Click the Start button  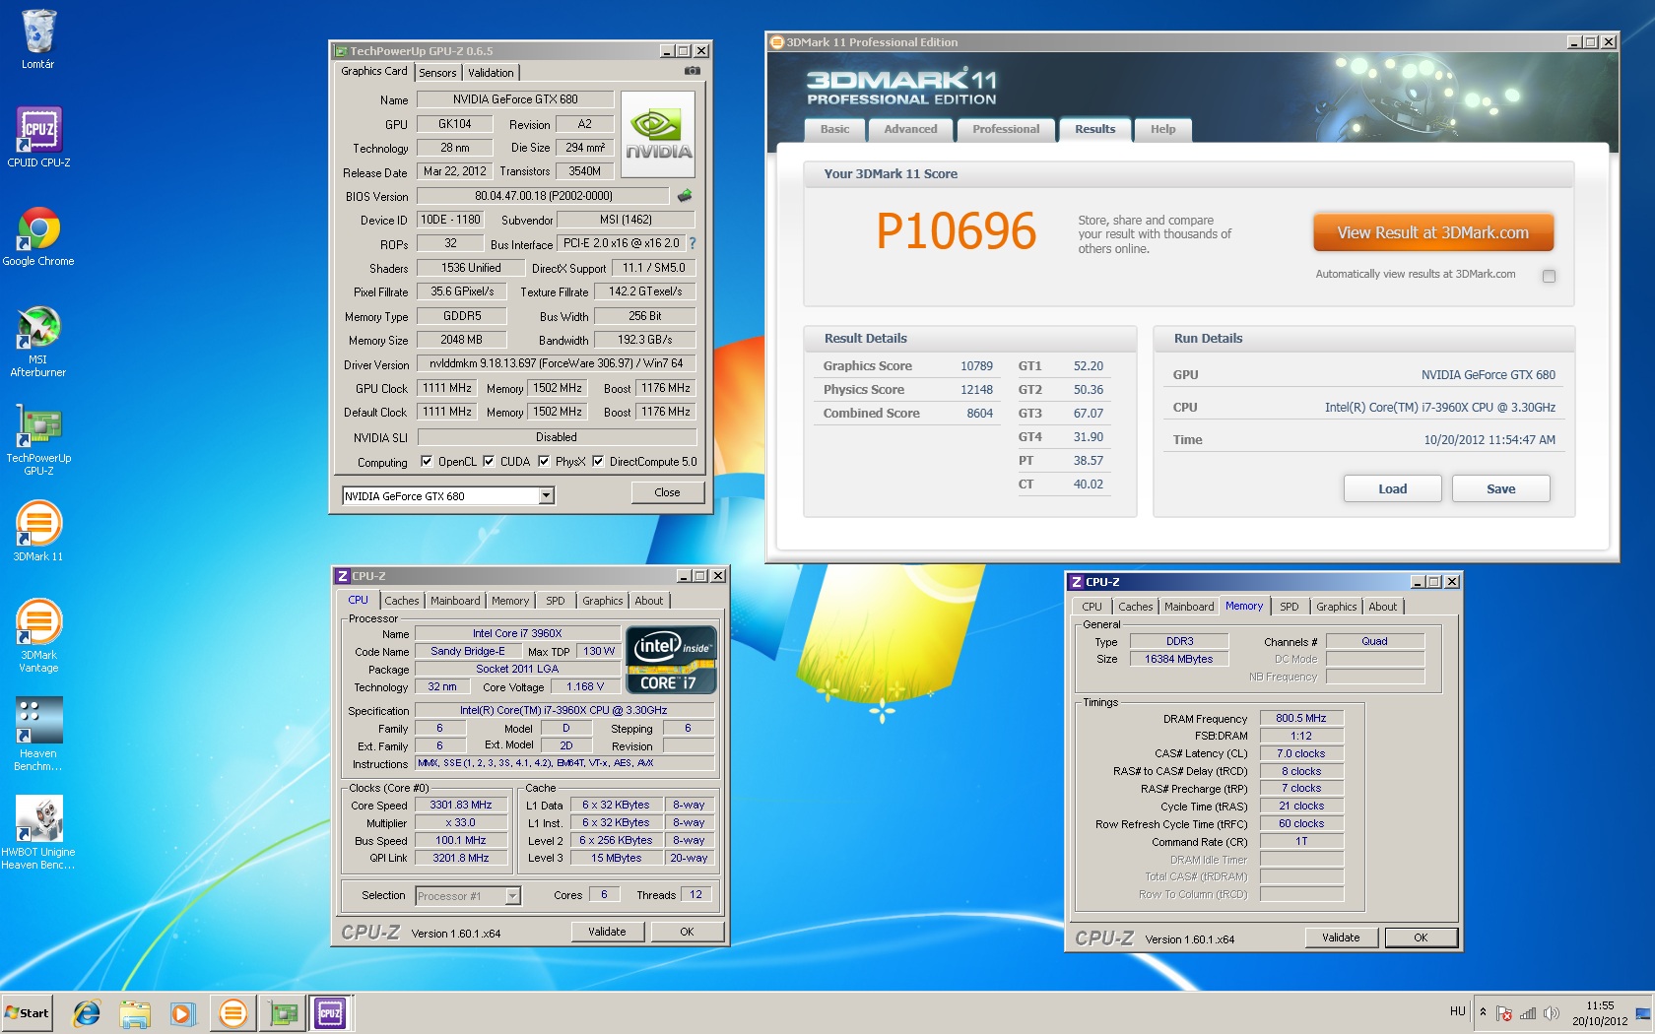28,1012
